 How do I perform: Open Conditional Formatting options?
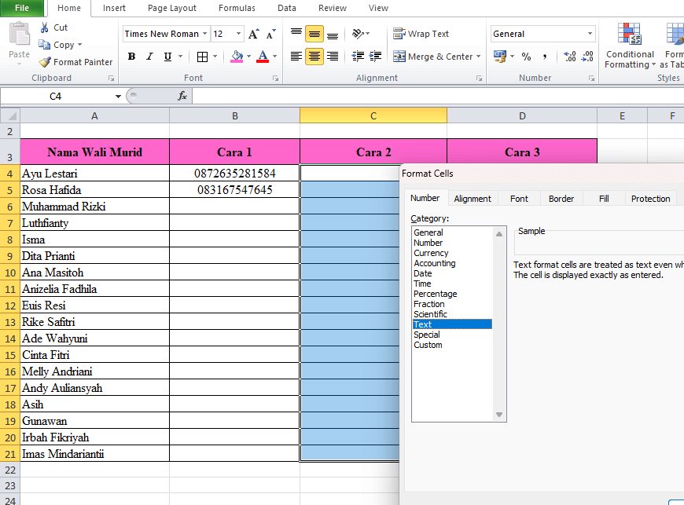[629, 47]
